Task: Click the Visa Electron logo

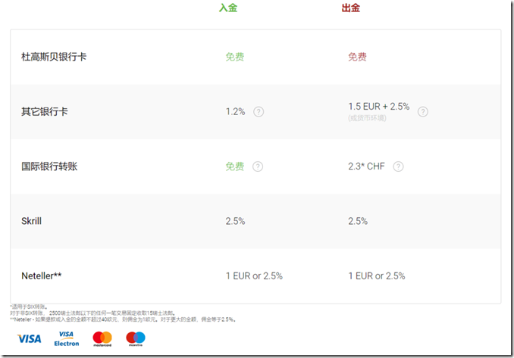Action: [x=67, y=338]
